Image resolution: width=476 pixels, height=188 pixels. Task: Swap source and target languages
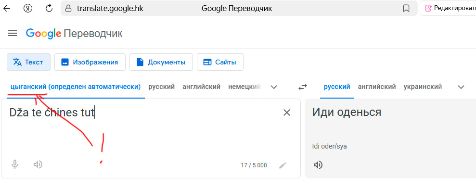click(x=303, y=88)
